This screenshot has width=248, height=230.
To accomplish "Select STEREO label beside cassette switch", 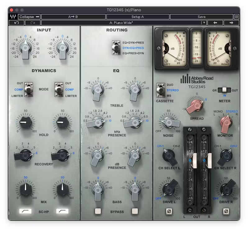I will tap(173, 90).
